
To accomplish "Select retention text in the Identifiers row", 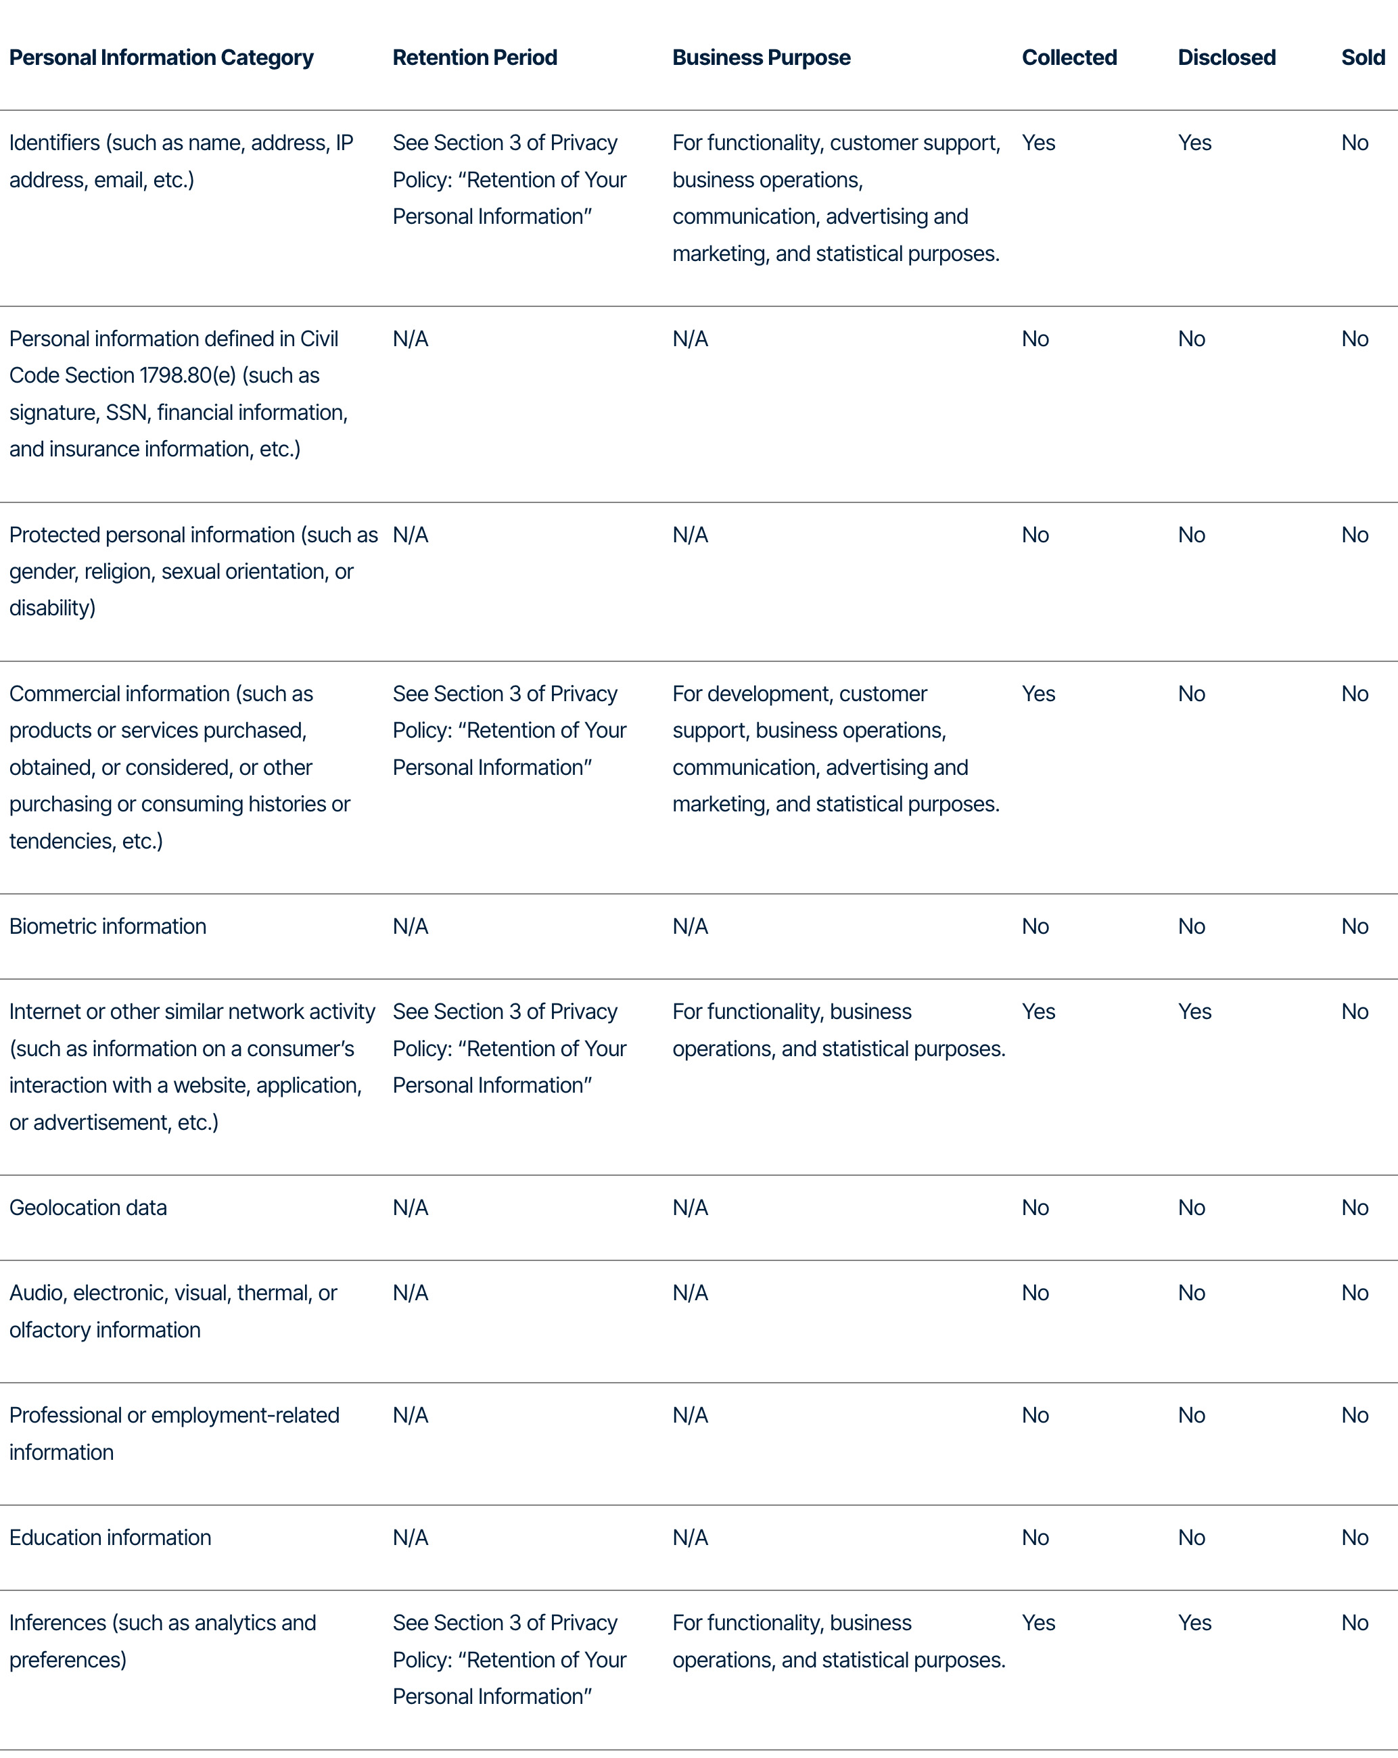I will [x=509, y=179].
